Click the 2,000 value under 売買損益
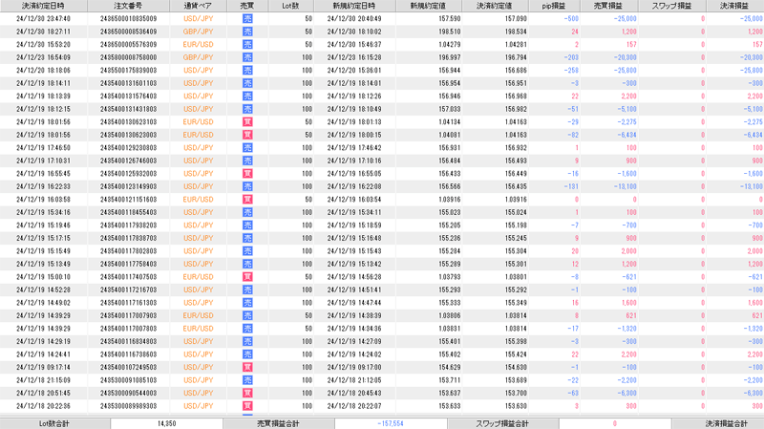This screenshot has height=429, width=764. [628, 251]
